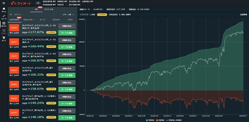Click INVAST thumbnail of +149.24% strategy

click(14, 99)
